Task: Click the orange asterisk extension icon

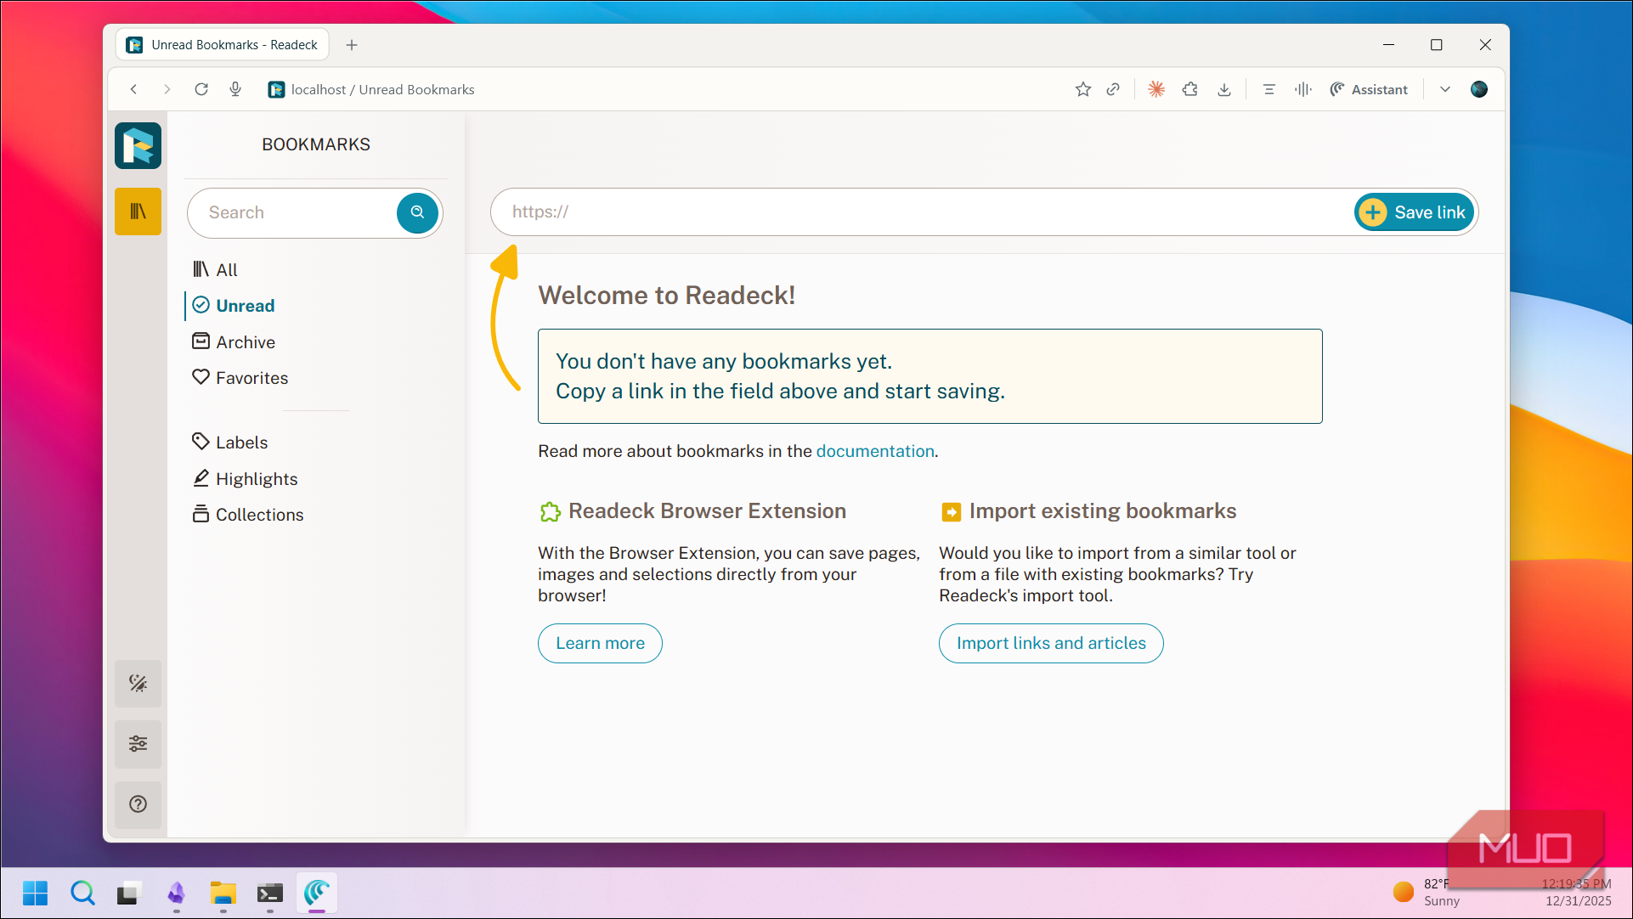Action: click(x=1156, y=89)
